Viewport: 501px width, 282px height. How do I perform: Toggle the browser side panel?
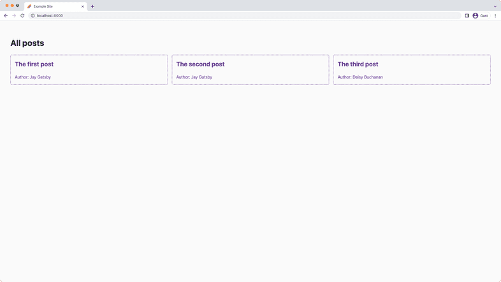point(467,15)
